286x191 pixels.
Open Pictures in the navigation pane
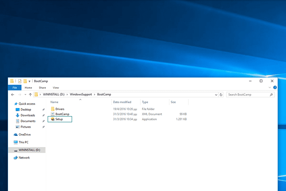click(x=23, y=127)
